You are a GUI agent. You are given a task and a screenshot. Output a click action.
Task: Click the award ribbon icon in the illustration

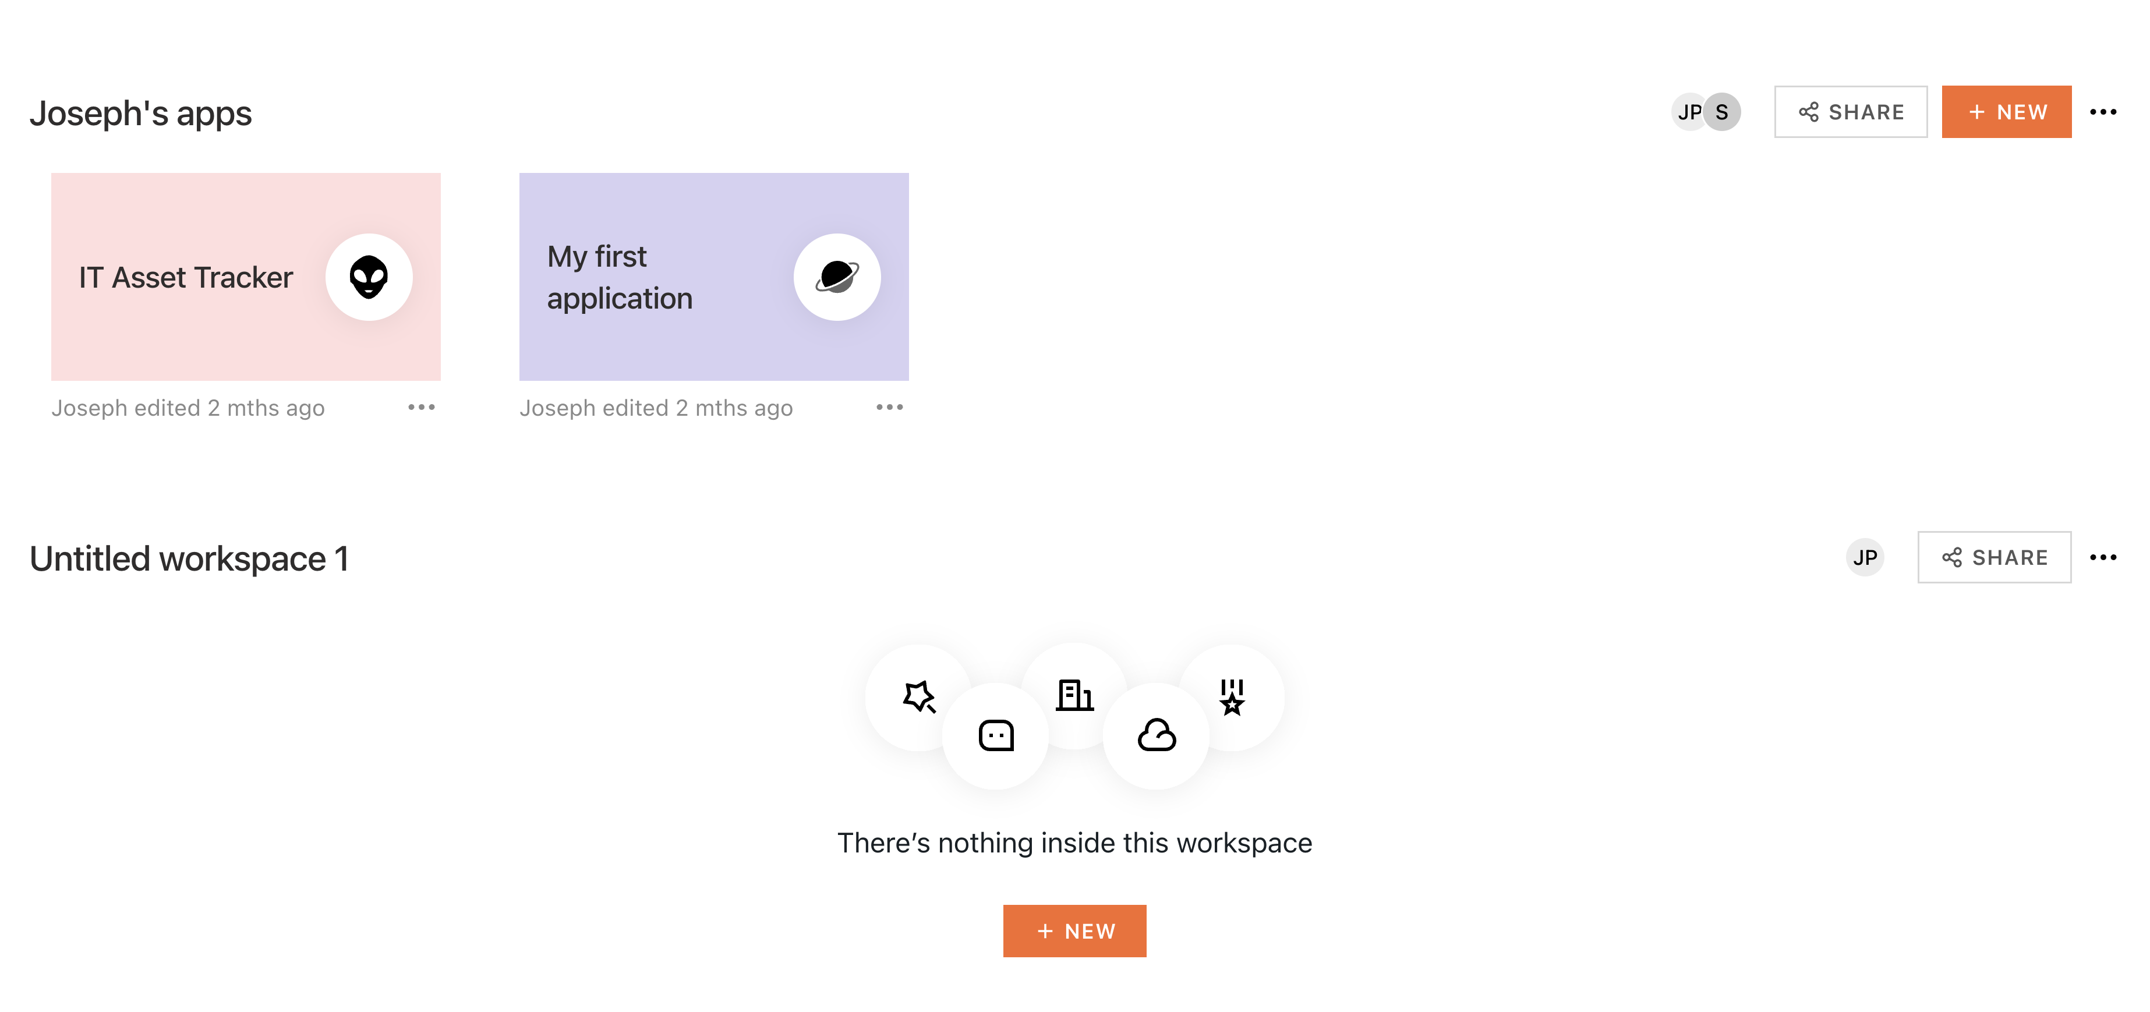(1232, 696)
